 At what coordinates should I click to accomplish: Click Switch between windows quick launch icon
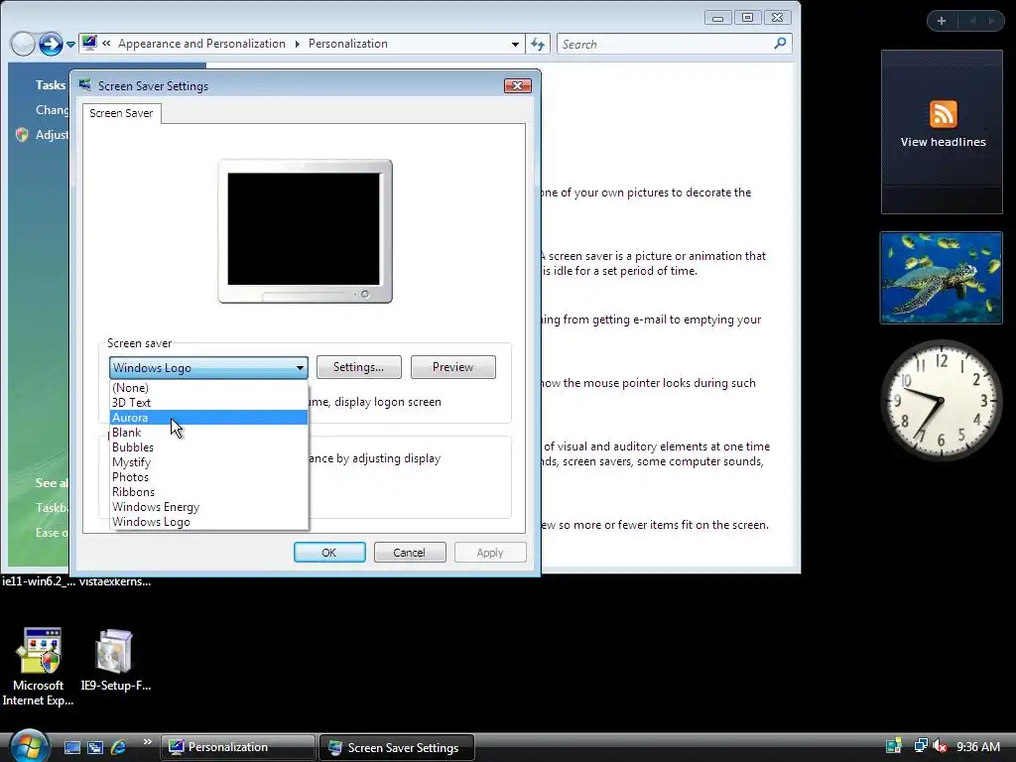click(95, 747)
